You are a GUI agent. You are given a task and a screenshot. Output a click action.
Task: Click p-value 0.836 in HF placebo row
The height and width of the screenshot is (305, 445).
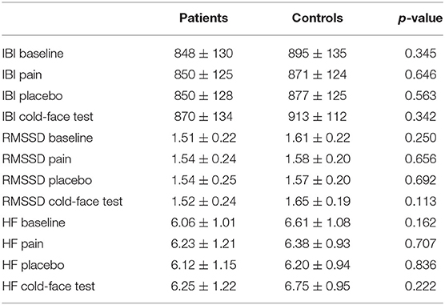(421, 265)
